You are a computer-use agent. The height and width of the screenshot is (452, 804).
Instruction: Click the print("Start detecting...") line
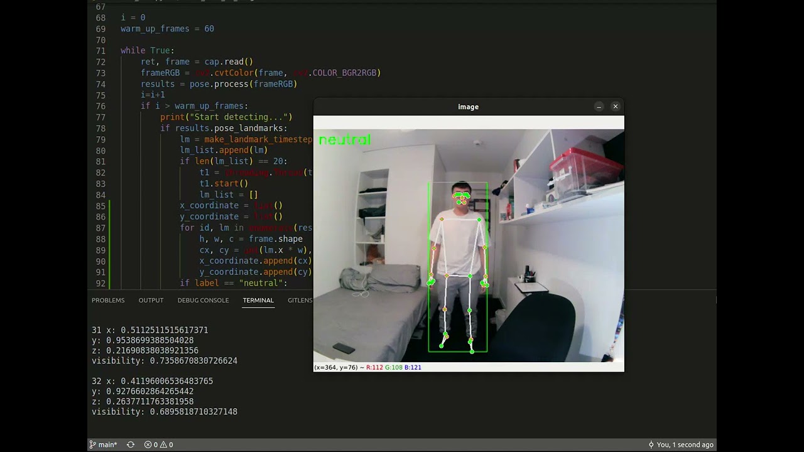point(226,117)
